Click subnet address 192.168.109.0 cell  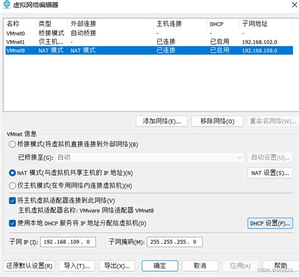[x=259, y=50]
